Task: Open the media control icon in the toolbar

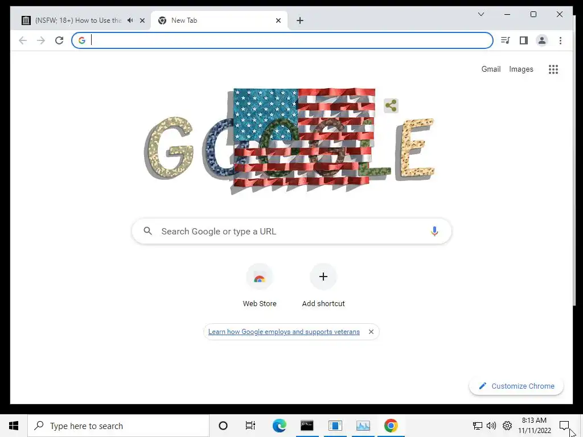Action: 505,40
